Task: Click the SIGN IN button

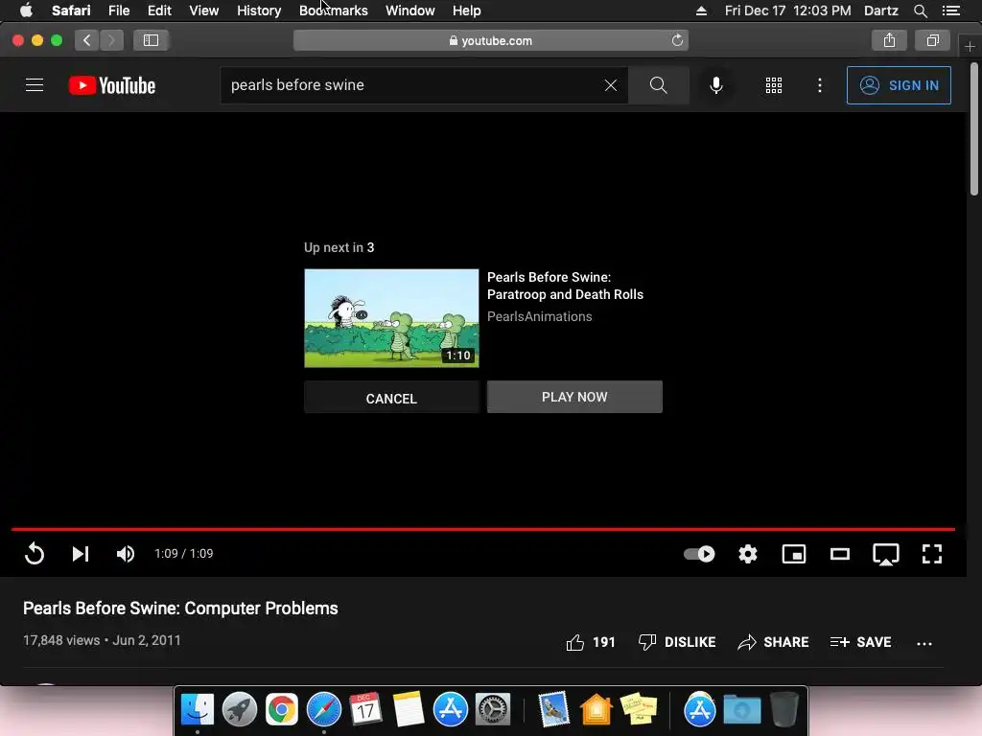Action: 899,85
